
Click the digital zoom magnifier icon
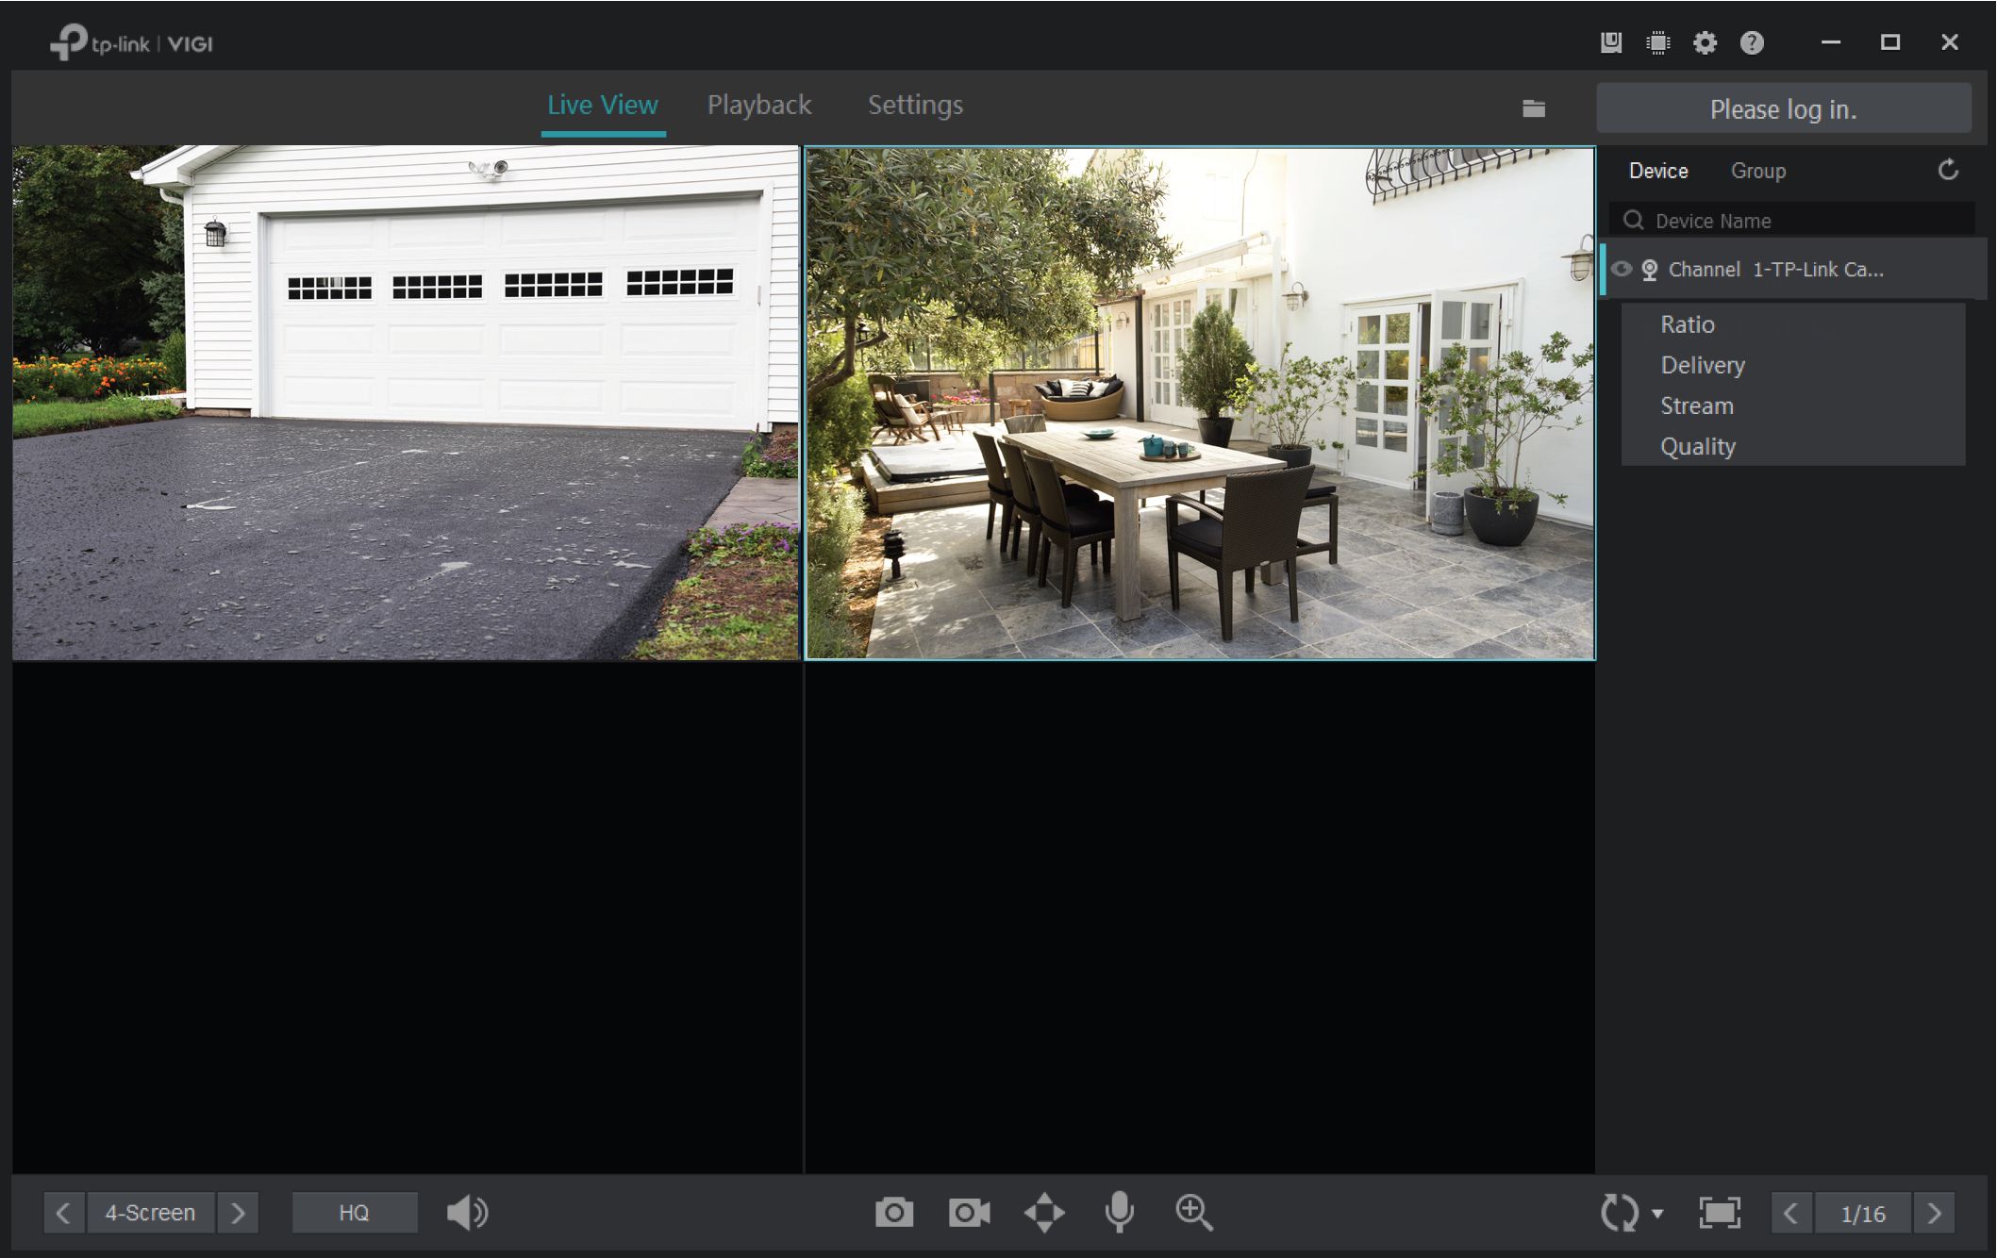1193,1212
